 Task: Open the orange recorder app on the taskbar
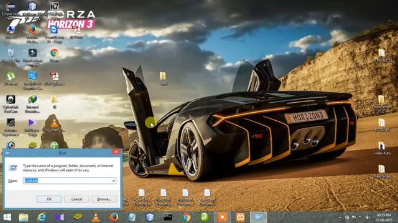coord(222,217)
